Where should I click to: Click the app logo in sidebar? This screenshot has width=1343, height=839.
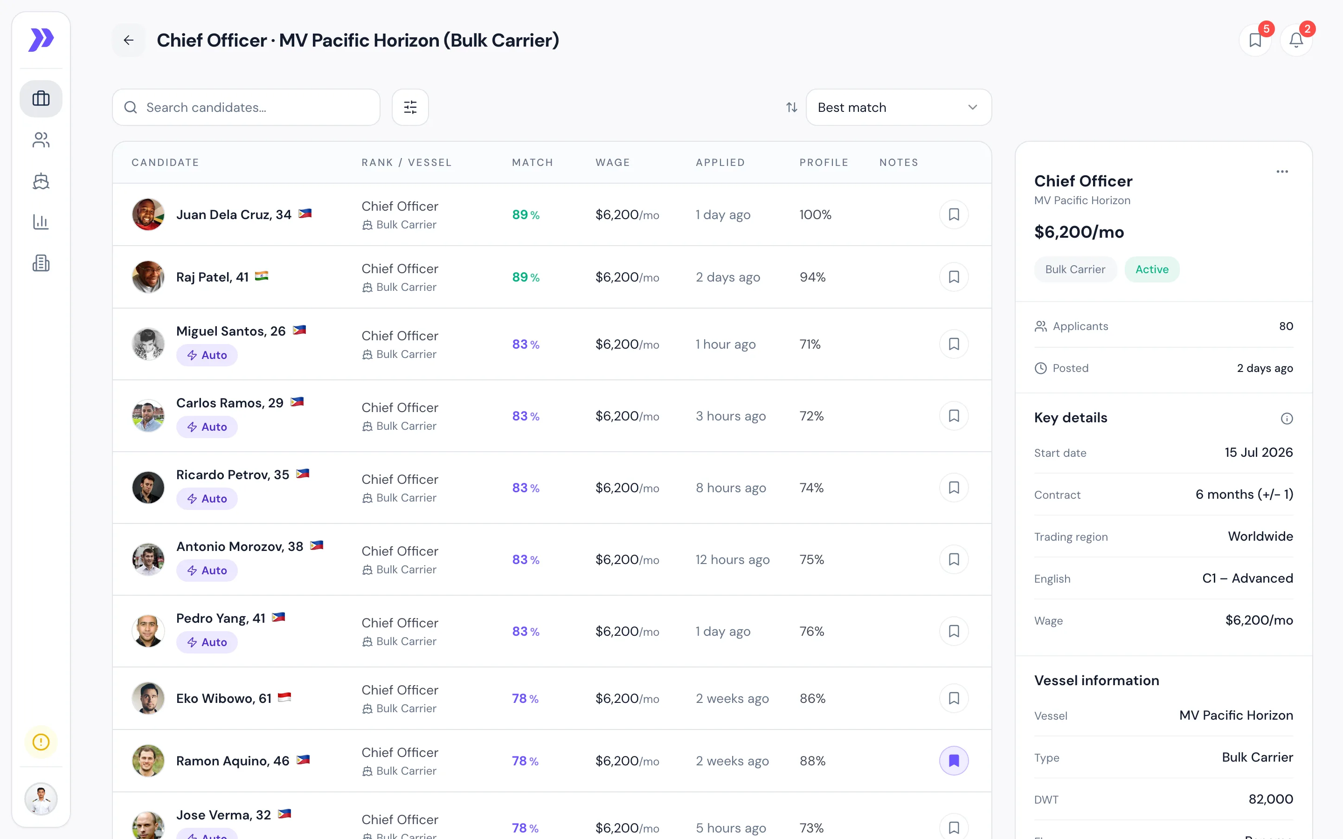(41, 40)
